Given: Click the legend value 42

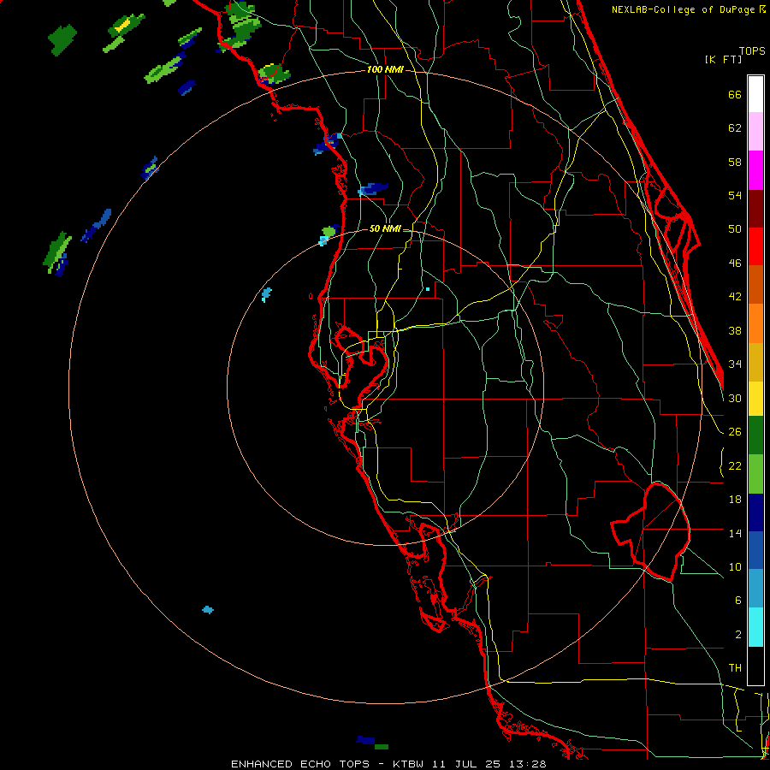Looking at the screenshot, I should 735,297.
